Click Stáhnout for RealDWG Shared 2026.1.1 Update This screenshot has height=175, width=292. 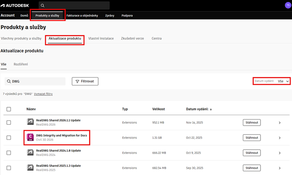point(252,122)
